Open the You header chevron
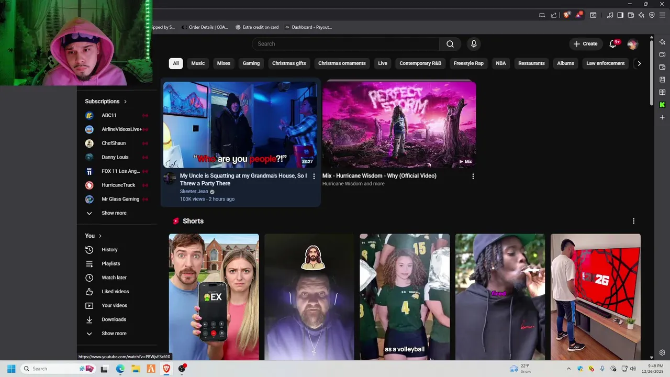 click(100, 236)
